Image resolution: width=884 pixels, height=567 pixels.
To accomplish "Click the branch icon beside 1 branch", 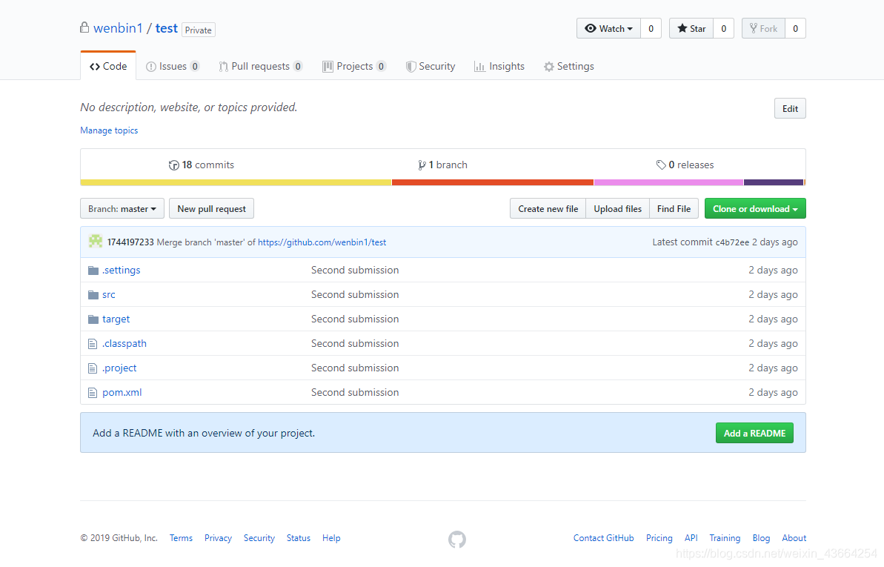I will [422, 165].
